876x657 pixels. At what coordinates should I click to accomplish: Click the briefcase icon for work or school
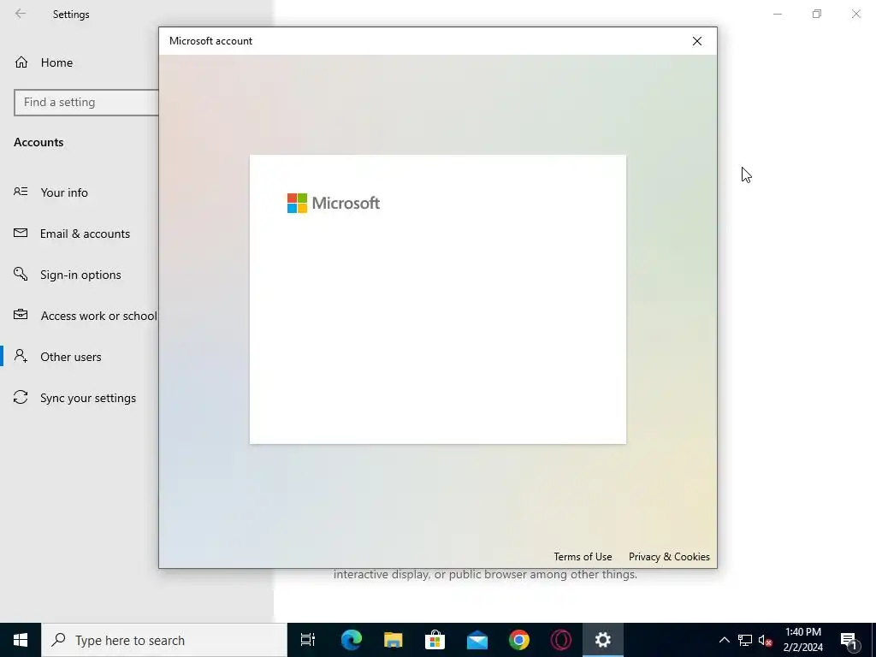click(x=21, y=315)
